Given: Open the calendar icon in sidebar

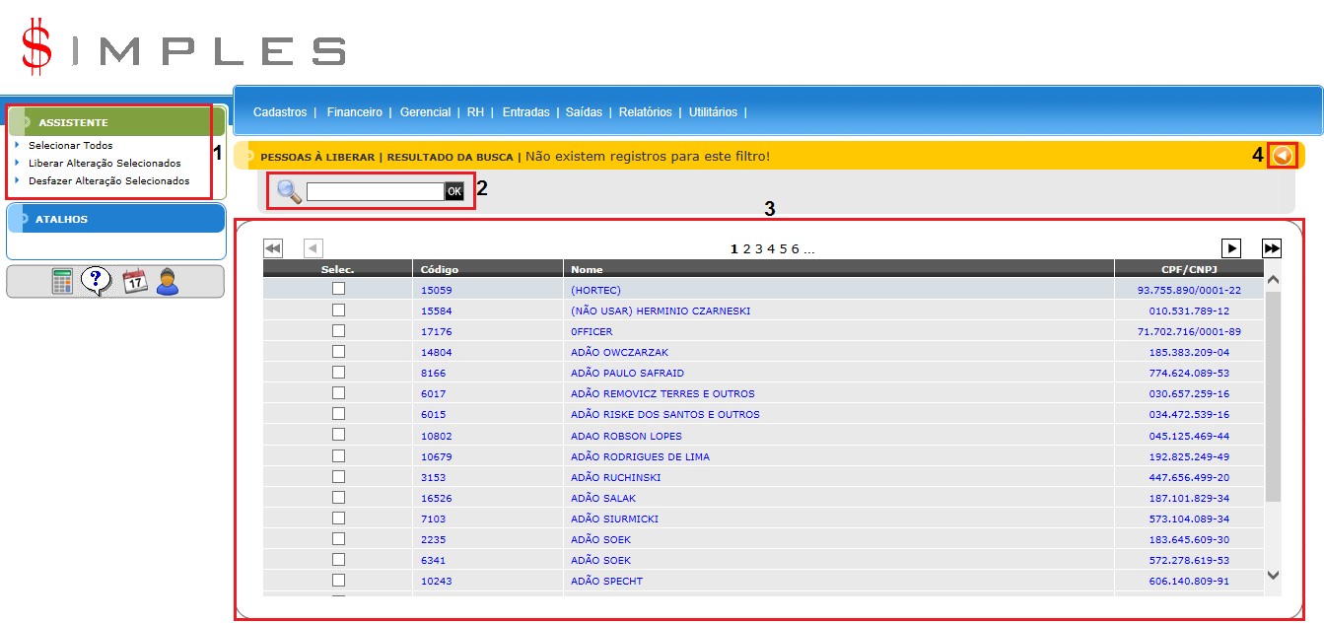Looking at the screenshot, I should coord(135,282).
